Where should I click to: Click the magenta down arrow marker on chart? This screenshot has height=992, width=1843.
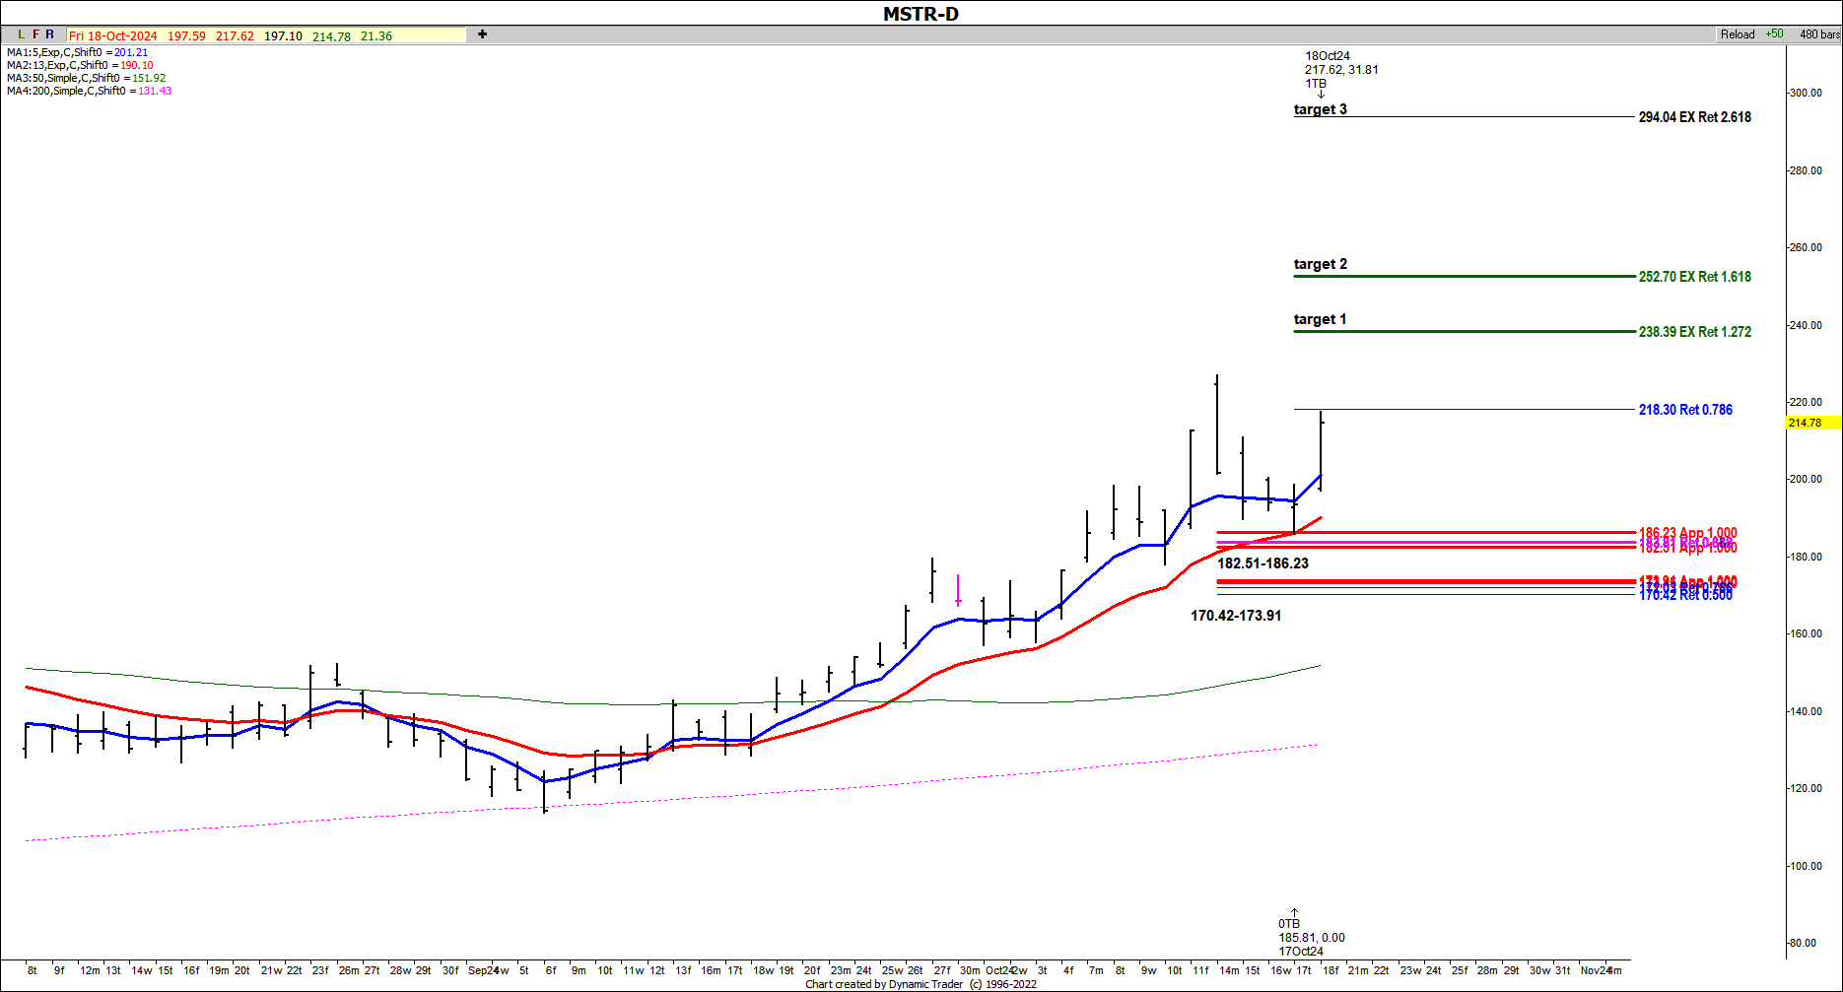click(x=958, y=590)
